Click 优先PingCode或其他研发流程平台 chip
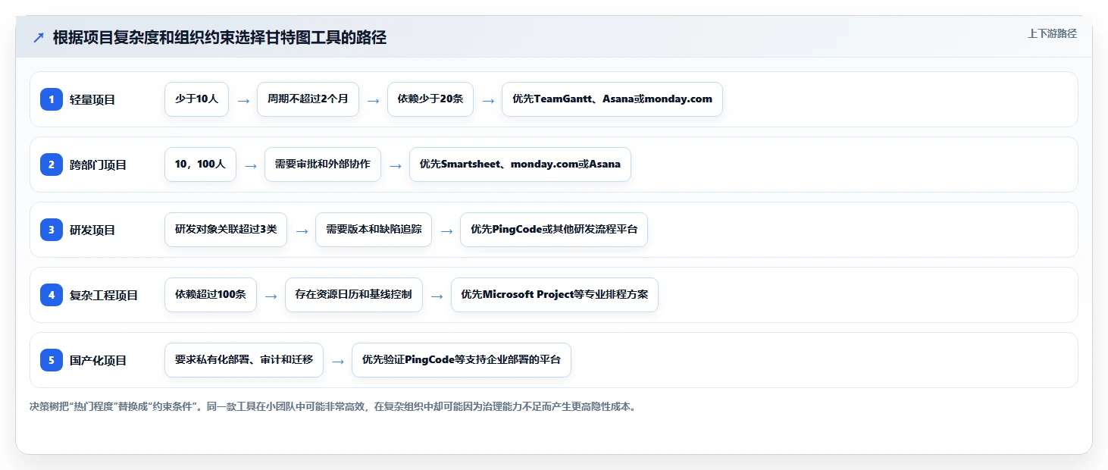Screen dimensions: 1108x470 click(x=554, y=230)
